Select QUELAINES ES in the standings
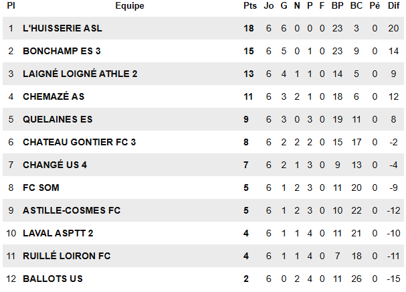Viewport: 406px width, 292px height. (58, 119)
